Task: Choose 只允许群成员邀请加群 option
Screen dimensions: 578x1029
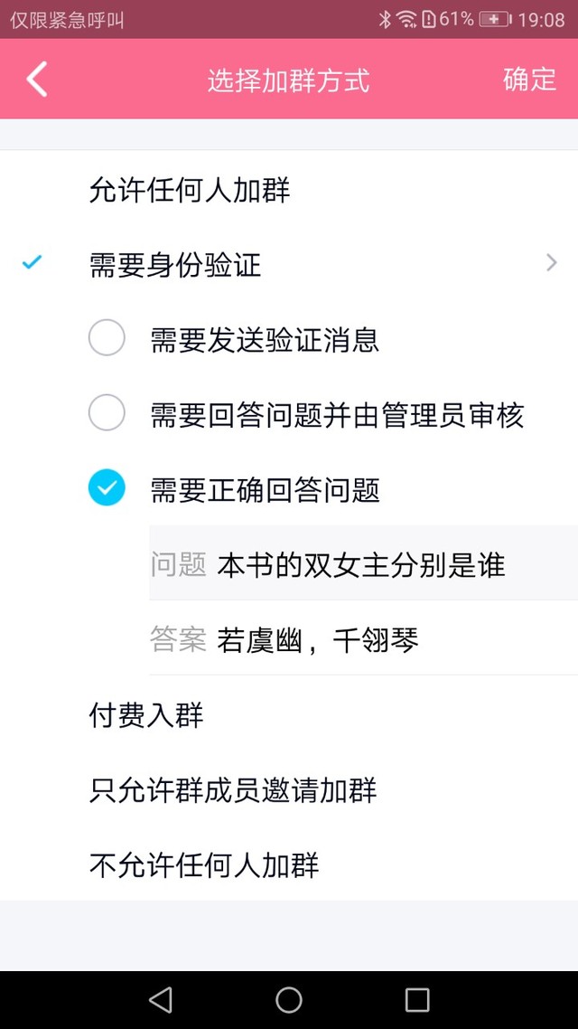Action: [289, 790]
